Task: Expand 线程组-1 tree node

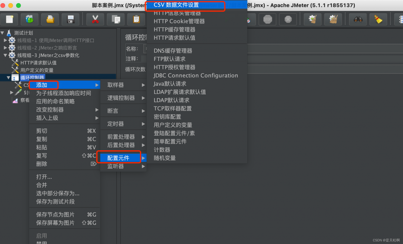Action: pos(5,40)
